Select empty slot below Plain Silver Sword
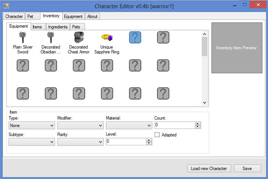Image resolution: width=268 pixels, height=179 pixels. point(23,65)
